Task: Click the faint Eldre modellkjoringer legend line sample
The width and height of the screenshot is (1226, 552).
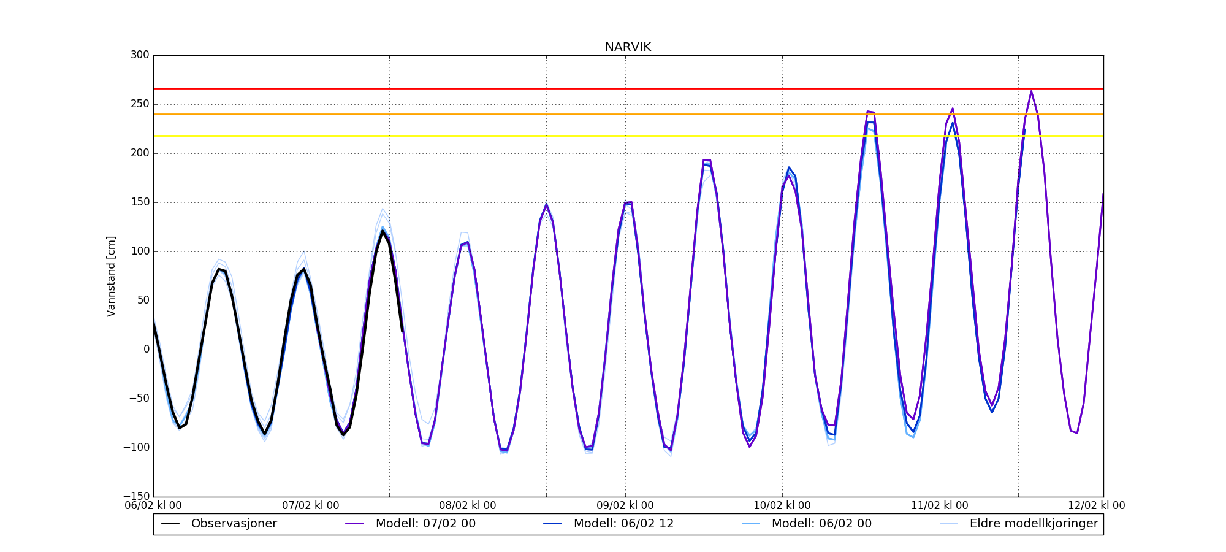Action: pyautogui.click(x=948, y=524)
